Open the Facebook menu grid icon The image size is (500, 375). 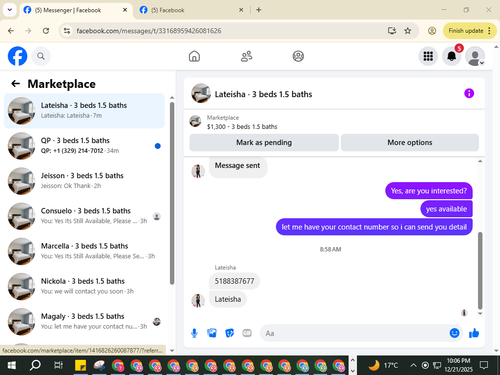pyautogui.click(x=428, y=56)
